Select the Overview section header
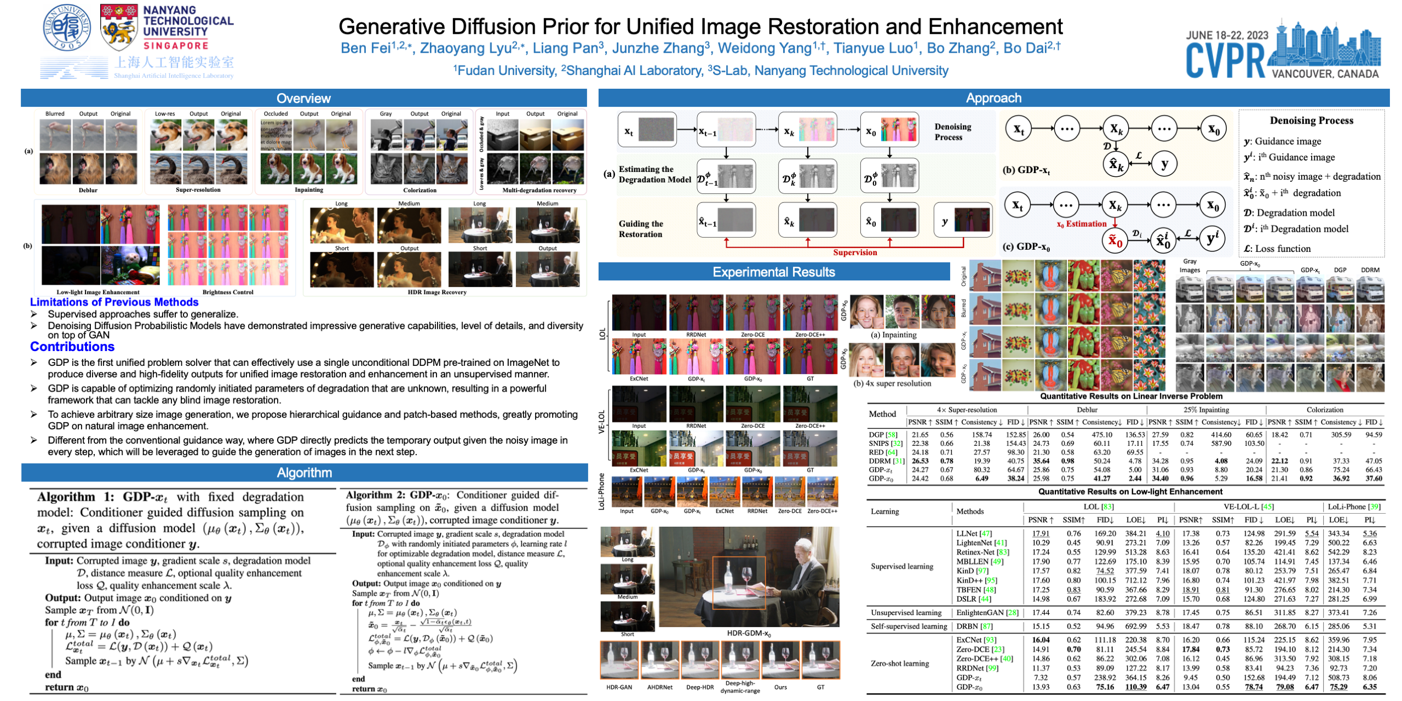 tap(303, 98)
